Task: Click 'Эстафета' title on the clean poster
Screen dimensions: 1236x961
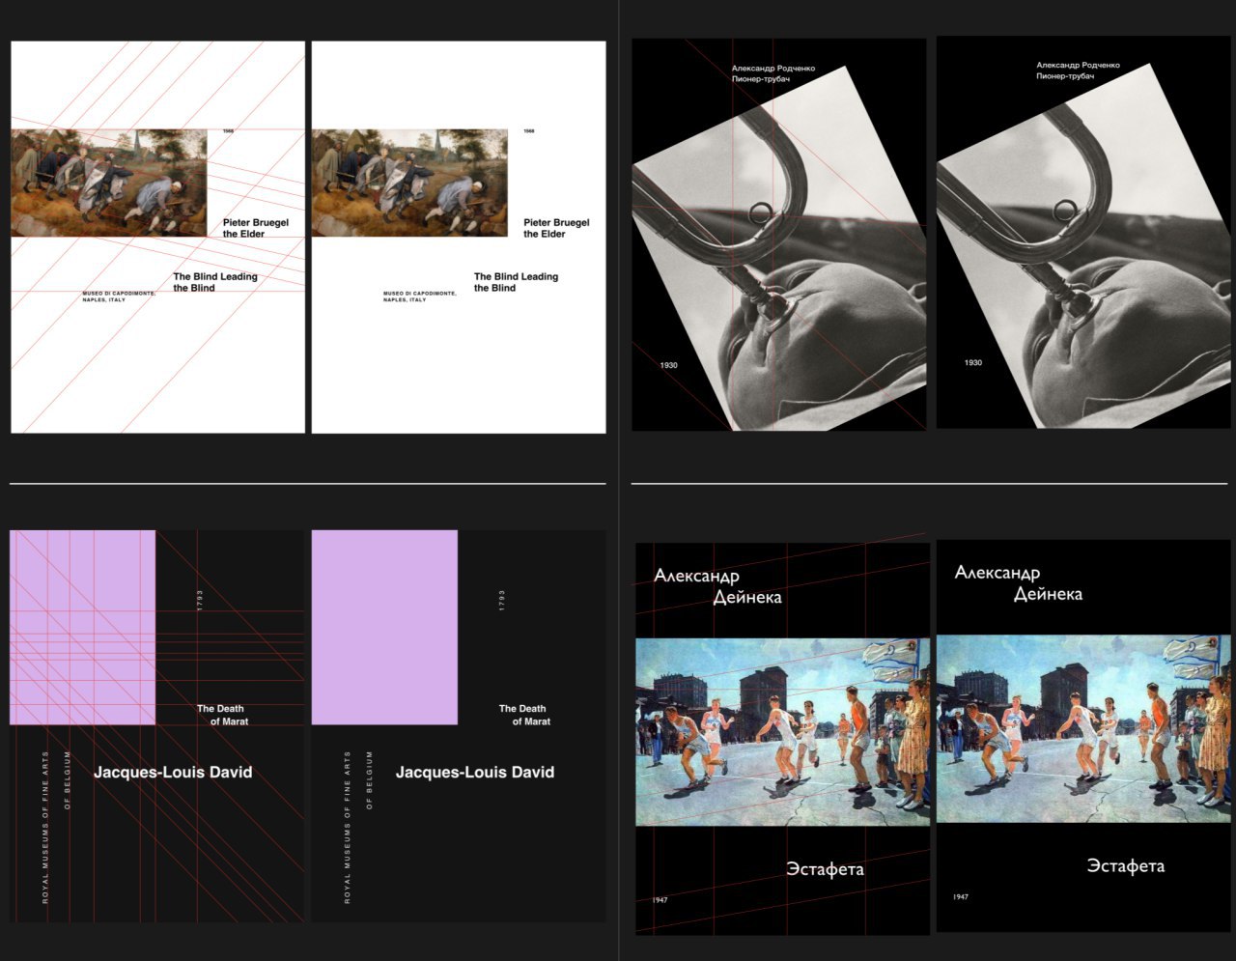Action: click(x=1126, y=866)
